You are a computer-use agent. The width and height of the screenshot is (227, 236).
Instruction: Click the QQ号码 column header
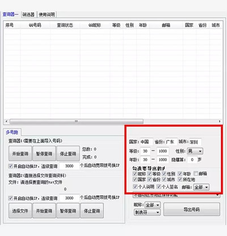(35, 25)
